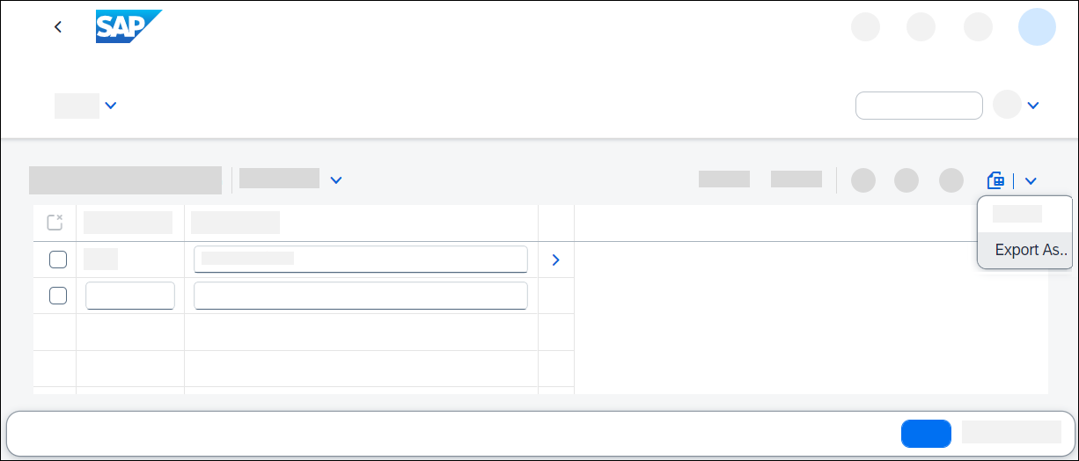Viewport: 1079px width, 461px height.
Task: Click the footer button beside the blue one
Action: point(1011,432)
